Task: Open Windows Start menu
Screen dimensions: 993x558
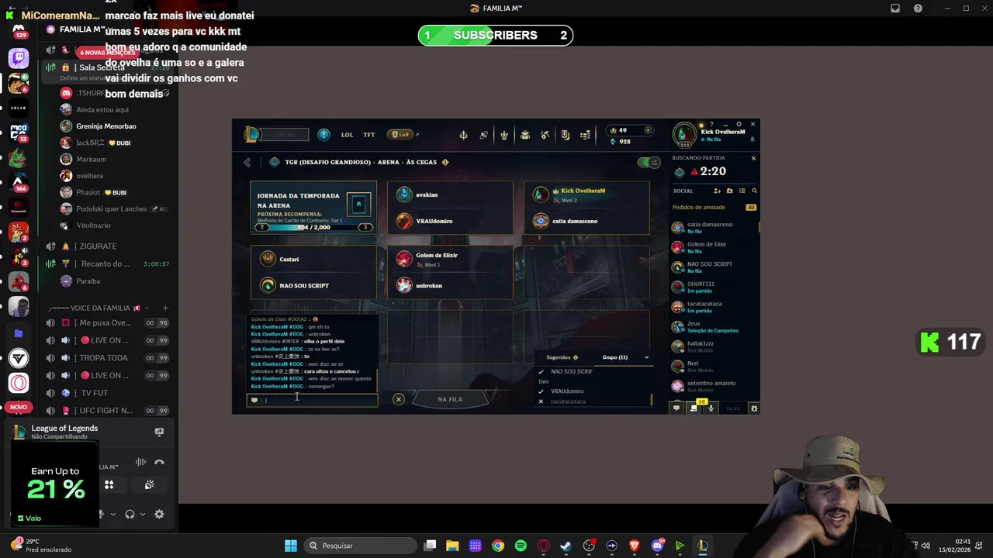Action: point(291,546)
